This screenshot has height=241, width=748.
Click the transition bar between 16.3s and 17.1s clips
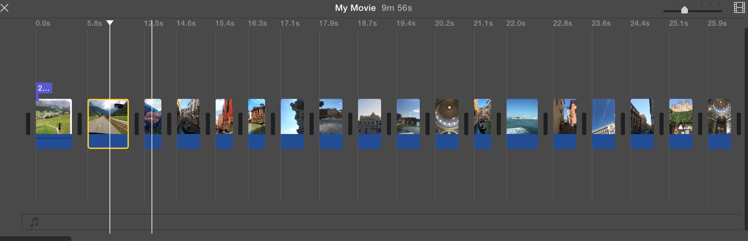pyautogui.click(x=273, y=124)
